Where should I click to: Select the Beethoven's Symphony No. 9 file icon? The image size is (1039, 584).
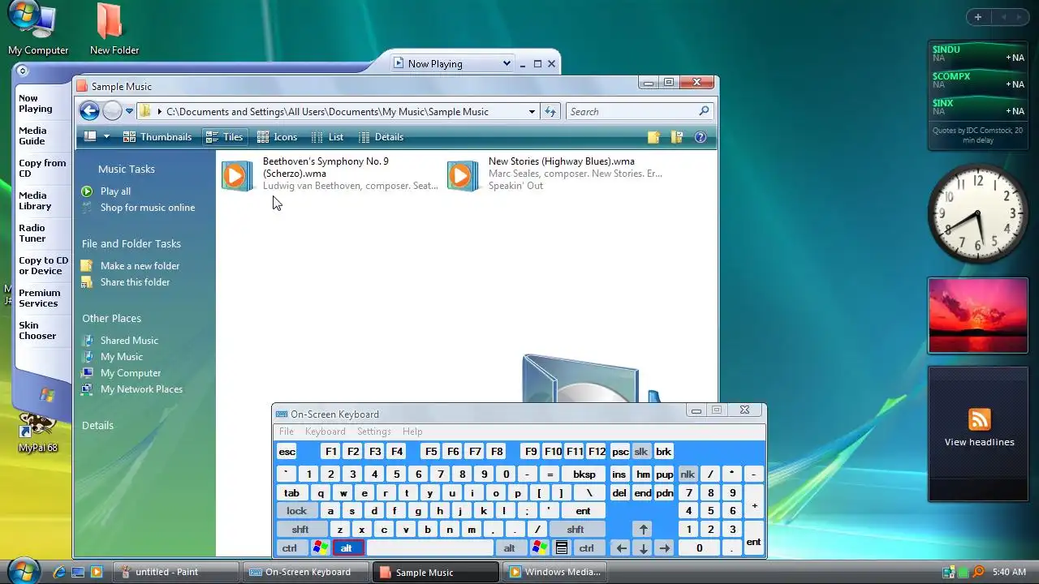[x=237, y=175]
